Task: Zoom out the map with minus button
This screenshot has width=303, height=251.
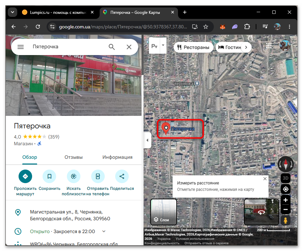Action: pyautogui.click(x=286, y=209)
